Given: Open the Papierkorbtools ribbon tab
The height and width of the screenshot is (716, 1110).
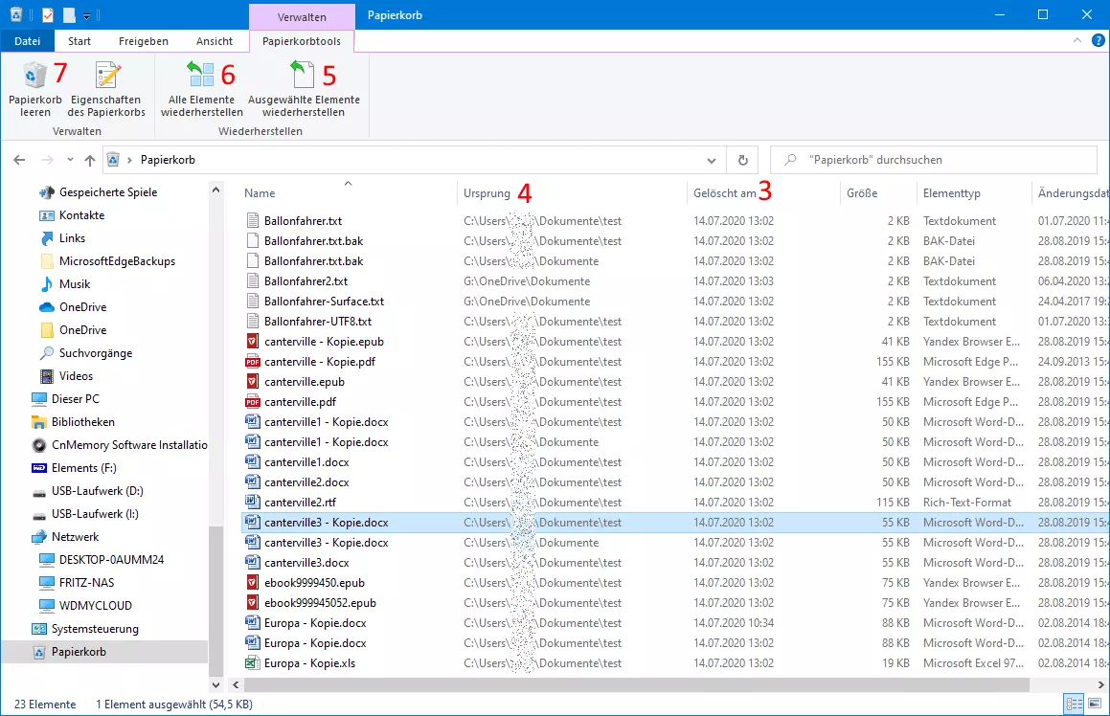Looking at the screenshot, I should point(302,41).
